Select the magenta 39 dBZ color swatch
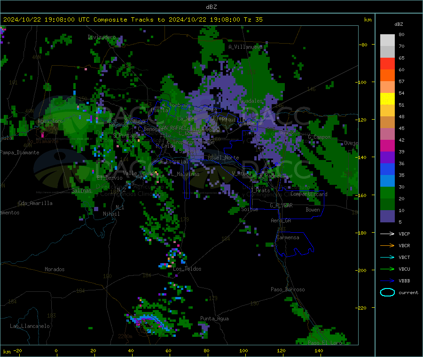This screenshot has height=357, width=423. click(x=387, y=145)
